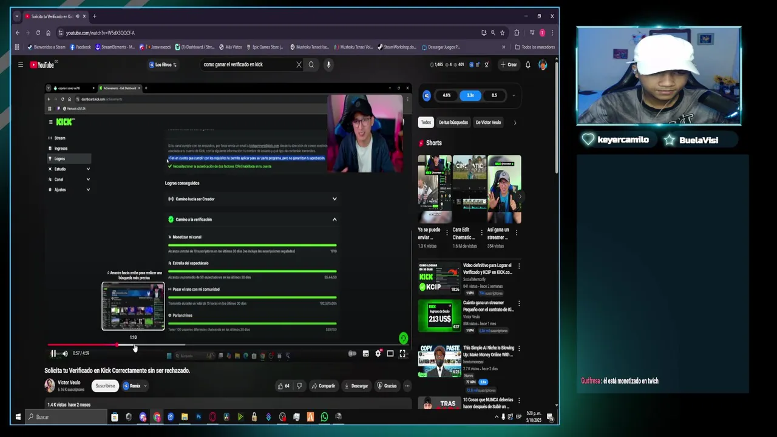Open Así gana un streamer short
Screen dimensions: 777x437
[504, 189]
